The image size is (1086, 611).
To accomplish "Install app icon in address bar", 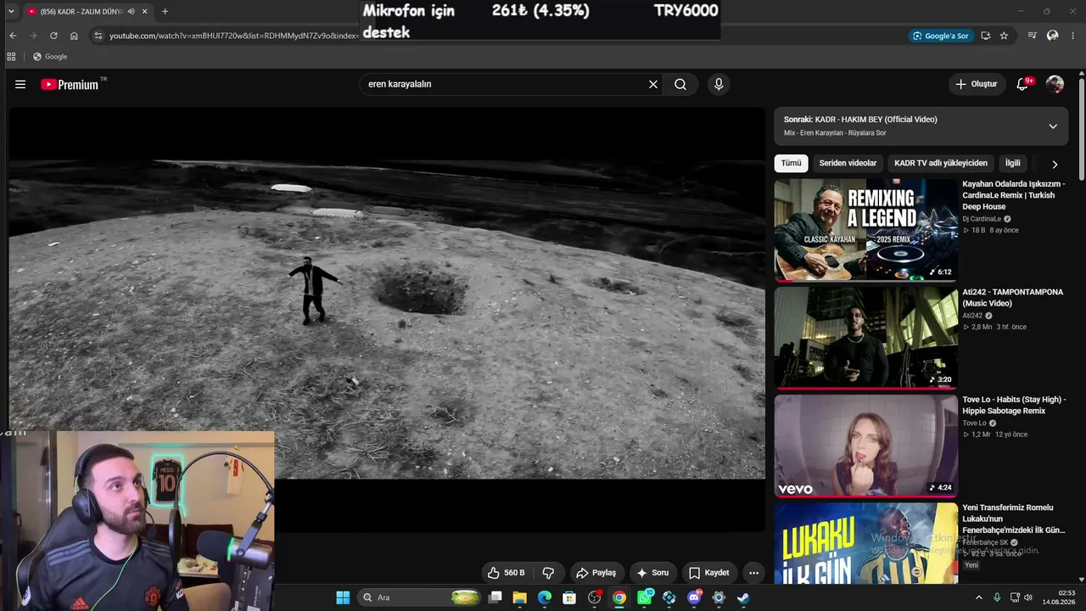I will pos(985,36).
